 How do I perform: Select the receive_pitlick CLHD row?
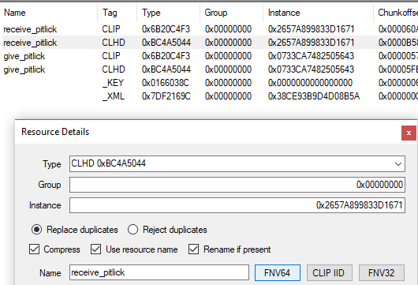coord(210,43)
